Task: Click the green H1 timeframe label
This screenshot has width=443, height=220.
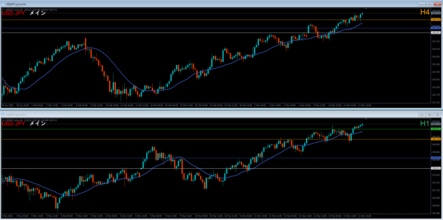Action: pyautogui.click(x=424, y=124)
